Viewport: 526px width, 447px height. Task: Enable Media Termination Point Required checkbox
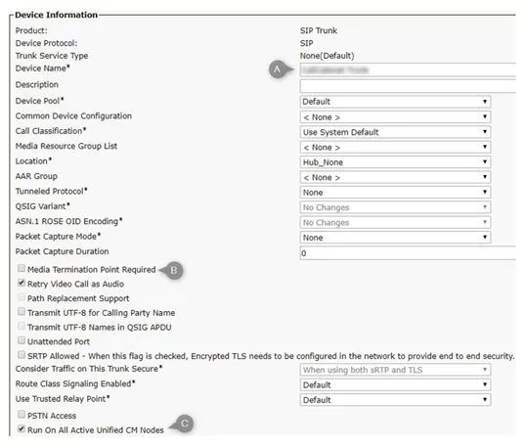coord(22,268)
